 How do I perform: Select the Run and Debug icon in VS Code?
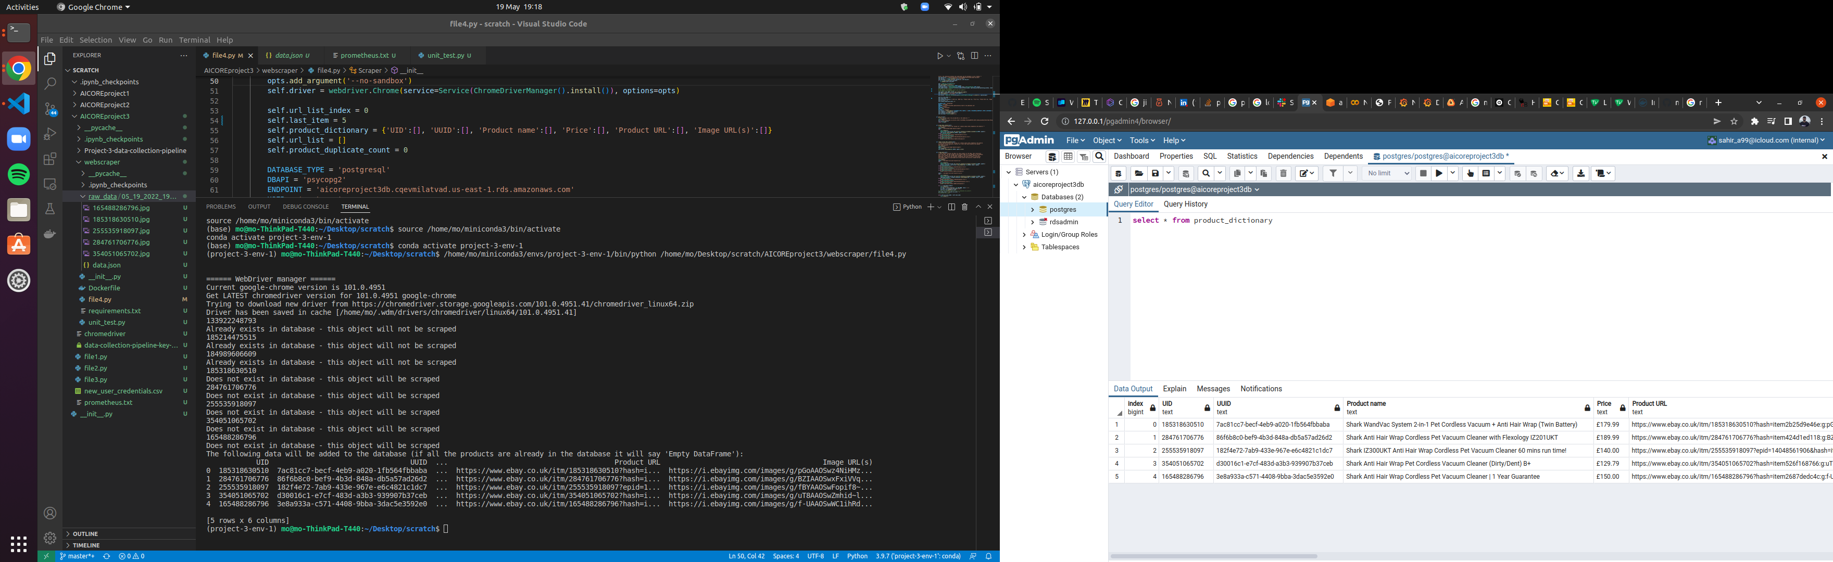tap(49, 134)
